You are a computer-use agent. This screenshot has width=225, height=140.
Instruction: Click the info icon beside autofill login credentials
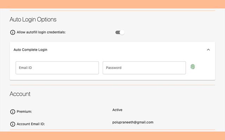coord(13,33)
